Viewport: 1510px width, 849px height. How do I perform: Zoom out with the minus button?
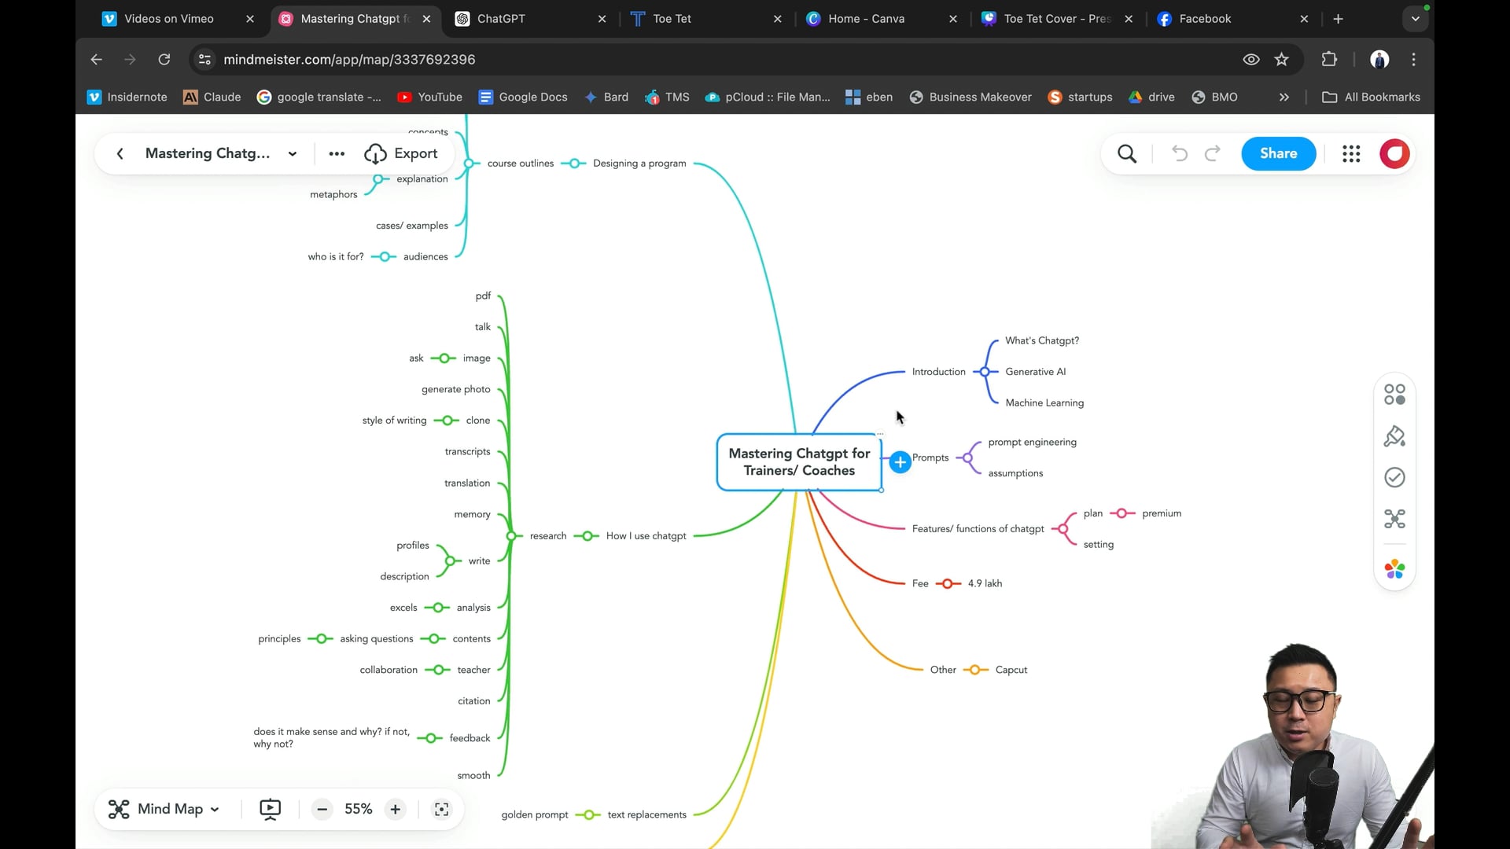[x=322, y=809]
